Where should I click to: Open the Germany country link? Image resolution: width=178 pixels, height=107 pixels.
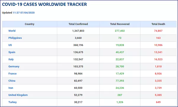[x=14, y=66]
